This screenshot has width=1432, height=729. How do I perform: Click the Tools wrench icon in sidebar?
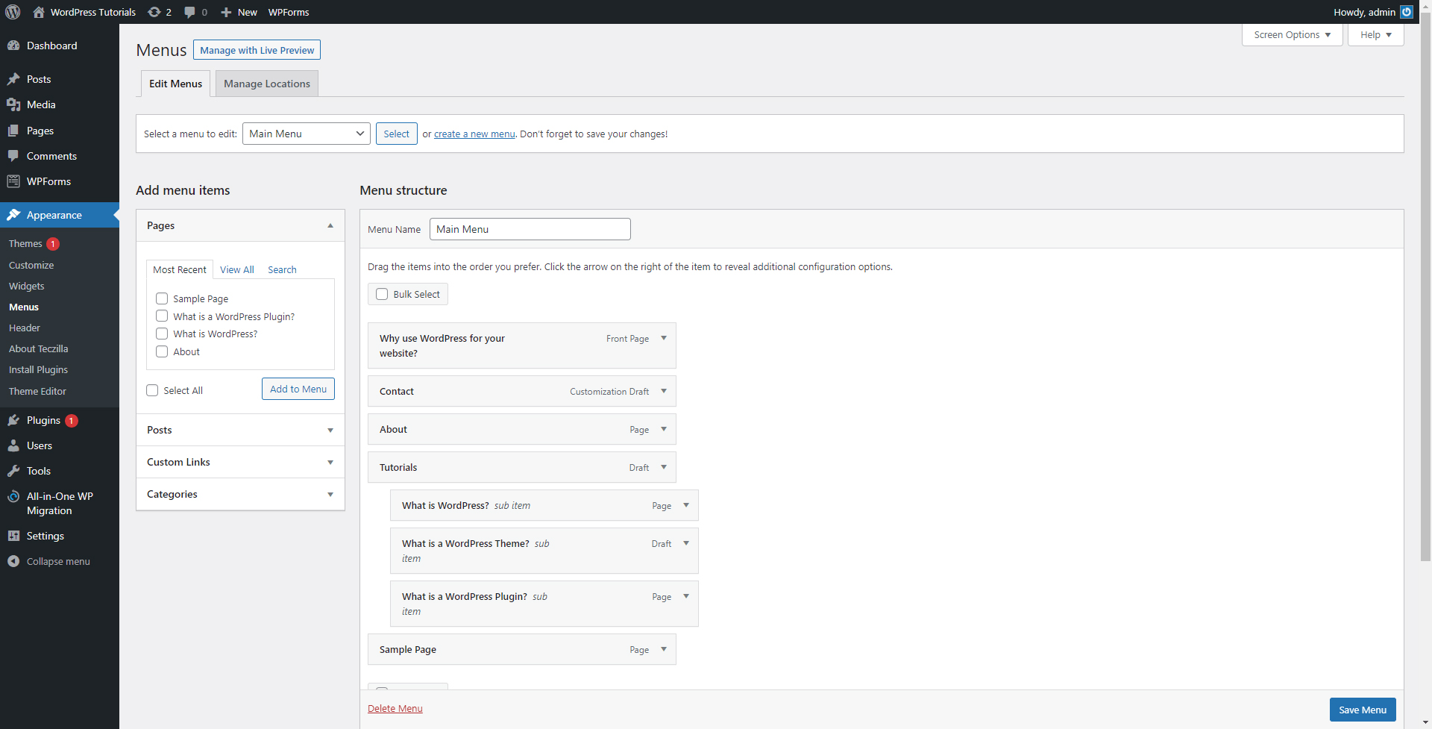[x=13, y=471]
